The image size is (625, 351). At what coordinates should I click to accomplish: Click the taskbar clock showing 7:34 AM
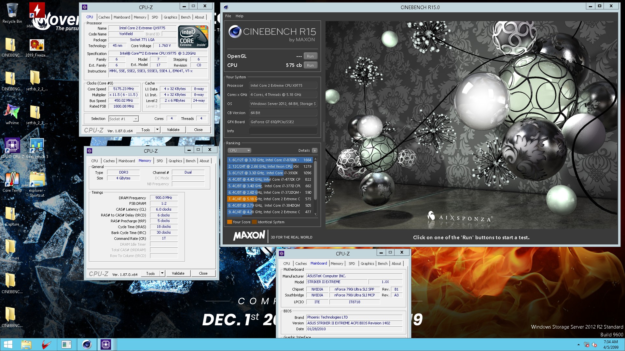point(611,344)
